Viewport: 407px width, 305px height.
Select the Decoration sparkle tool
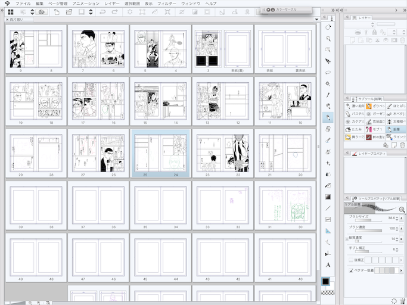click(328, 163)
